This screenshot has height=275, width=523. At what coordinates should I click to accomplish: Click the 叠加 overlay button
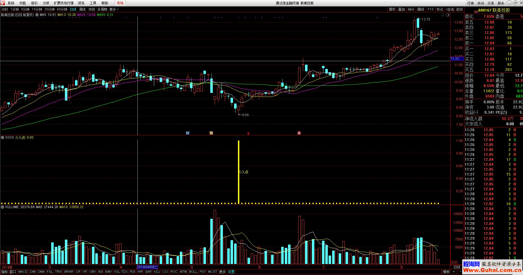[401, 9]
